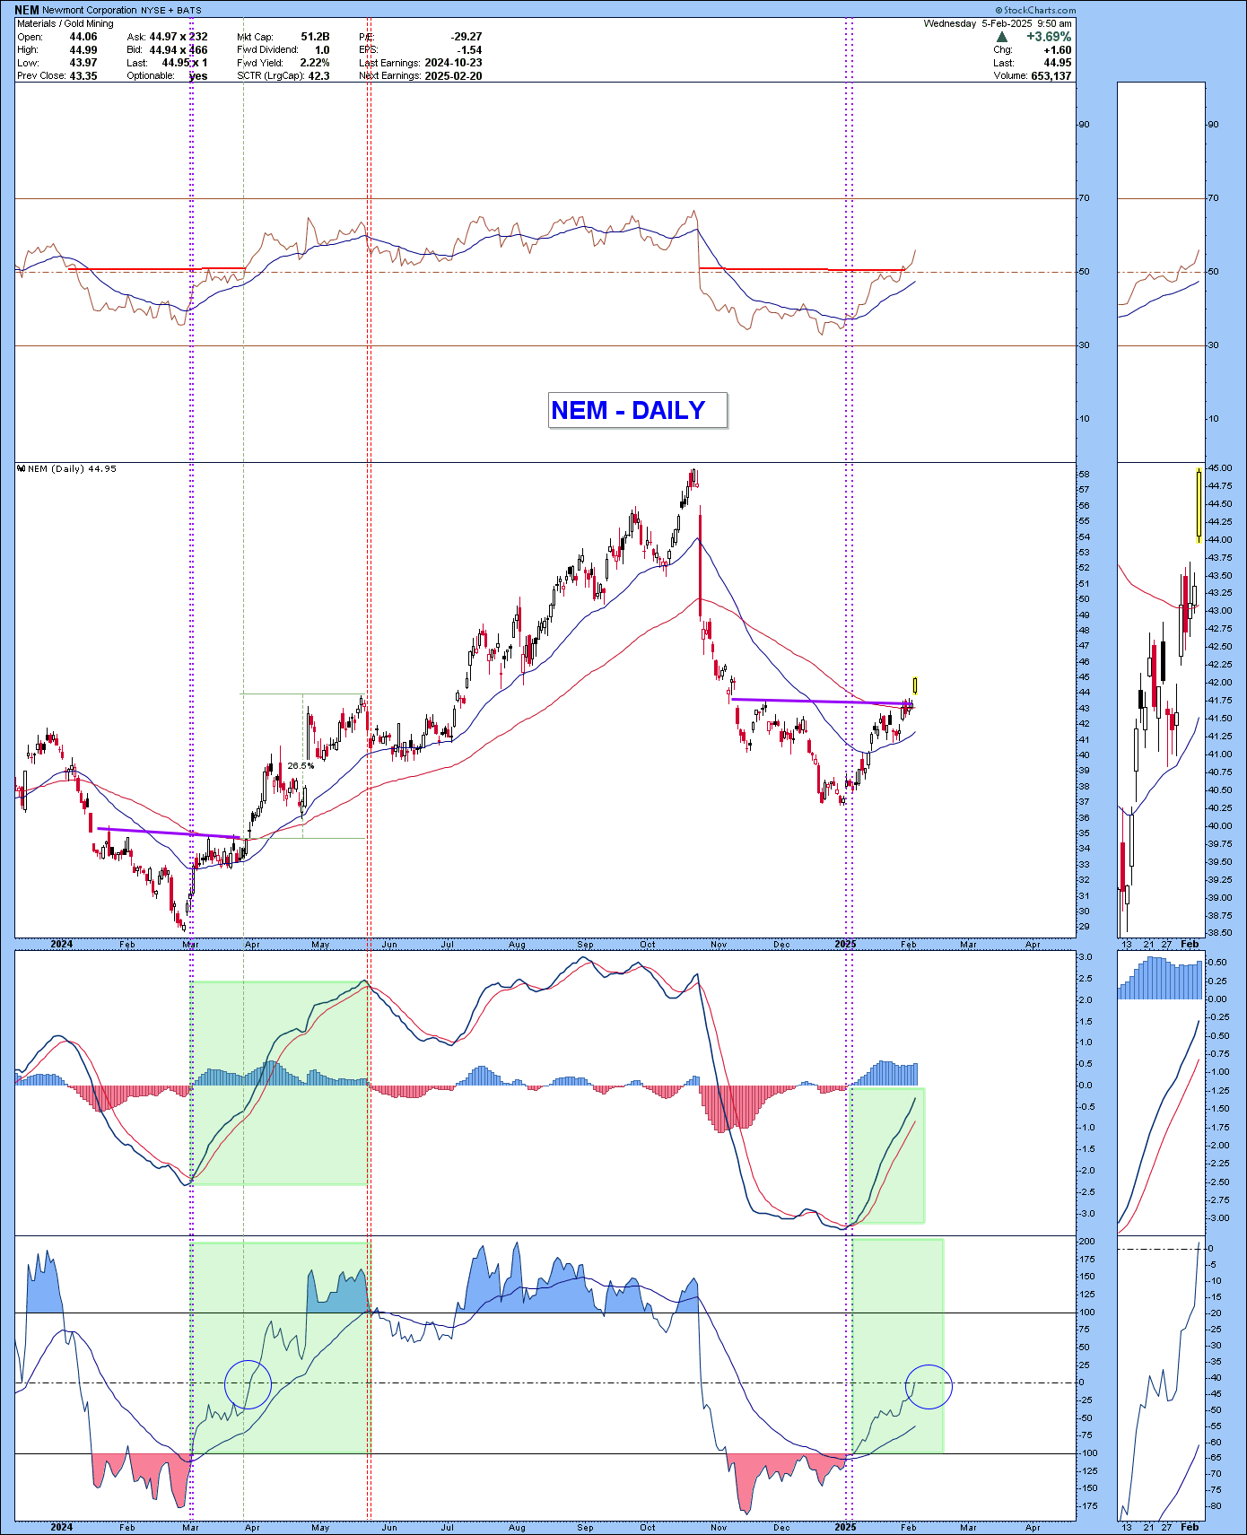Click the green up-arrow change indicator
The height and width of the screenshot is (1535, 1247).
coord(1001,38)
